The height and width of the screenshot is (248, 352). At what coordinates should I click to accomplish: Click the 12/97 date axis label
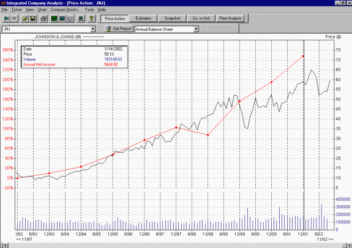click(176, 234)
